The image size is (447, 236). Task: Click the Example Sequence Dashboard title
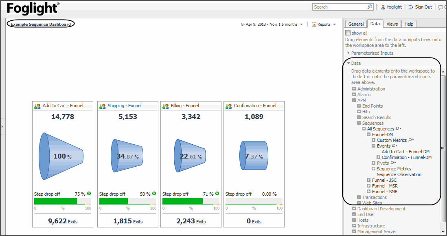tap(41, 24)
